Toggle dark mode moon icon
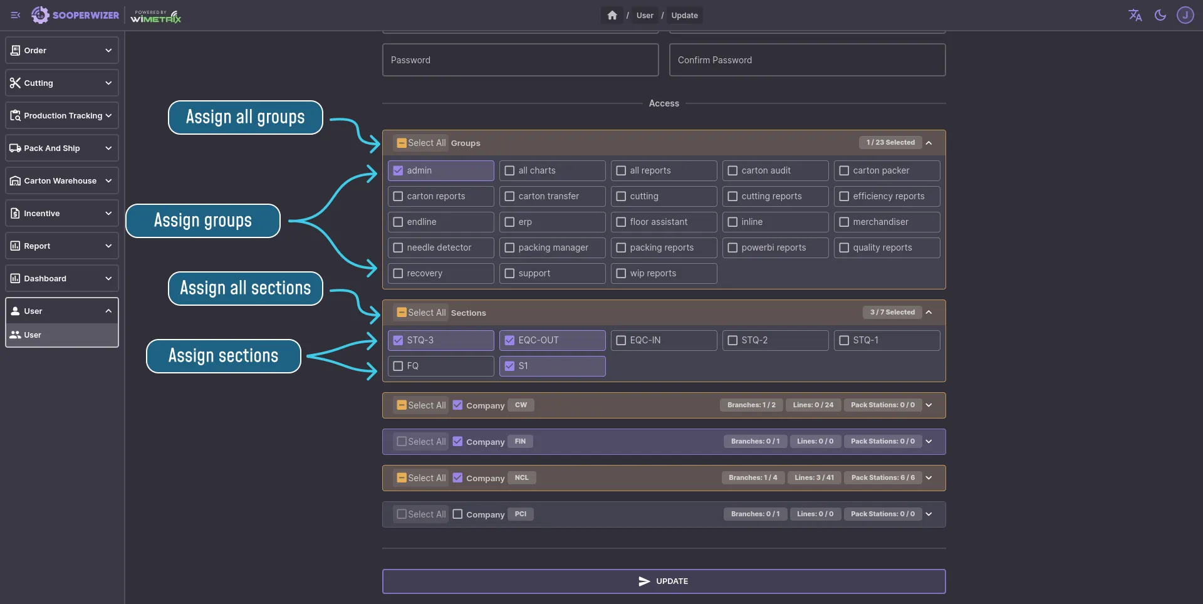 [x=1160, y=16]
